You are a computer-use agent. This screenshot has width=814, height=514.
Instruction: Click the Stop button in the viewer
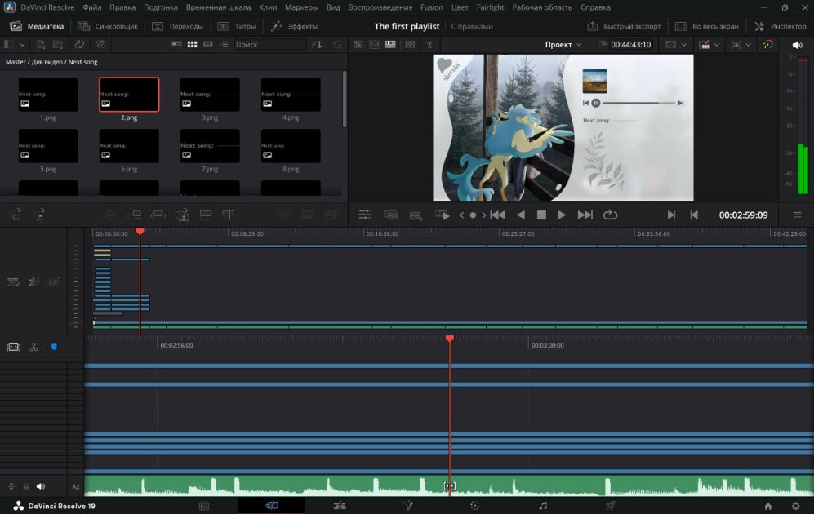point(541,215)
